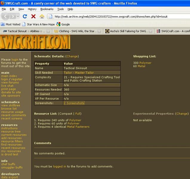Open the 2 Screenshots link

pos(74,103)
